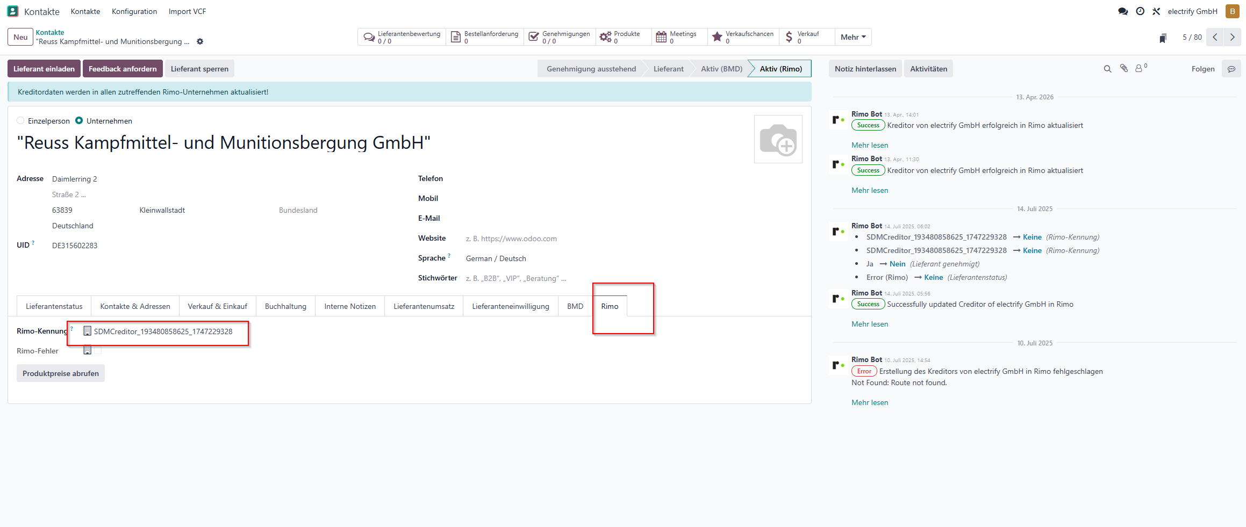
Task: Upload a contact photo via camera placeholder
Action: [x=778, y=139]
